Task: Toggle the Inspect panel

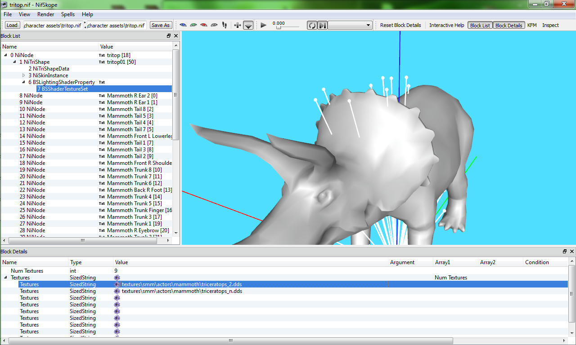Action: [550, 25]
